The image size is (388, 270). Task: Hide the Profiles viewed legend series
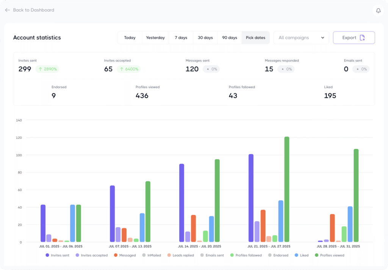coord(329,255)
